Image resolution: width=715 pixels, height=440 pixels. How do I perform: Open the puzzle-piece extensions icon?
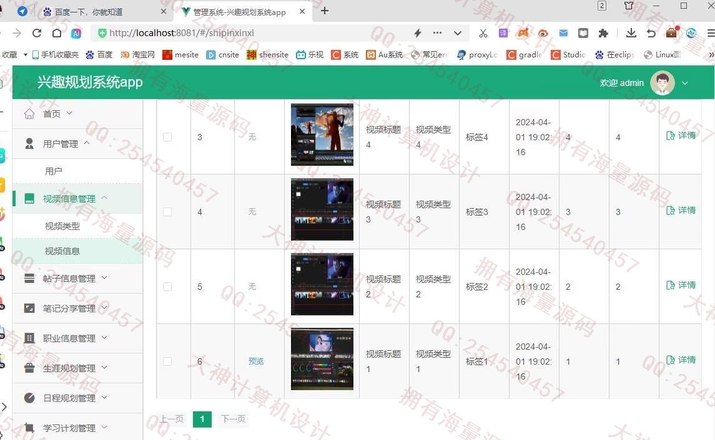(603, 33)
